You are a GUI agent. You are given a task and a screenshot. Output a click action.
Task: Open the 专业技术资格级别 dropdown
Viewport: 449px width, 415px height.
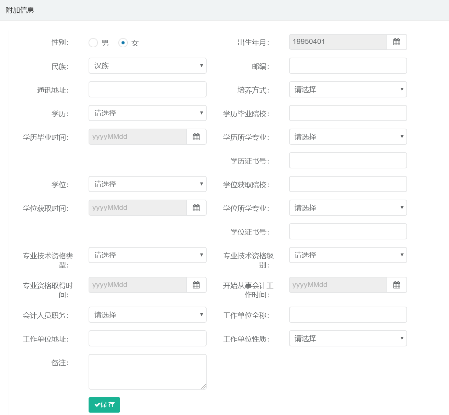pyautogui.click(x=348, y=255)
